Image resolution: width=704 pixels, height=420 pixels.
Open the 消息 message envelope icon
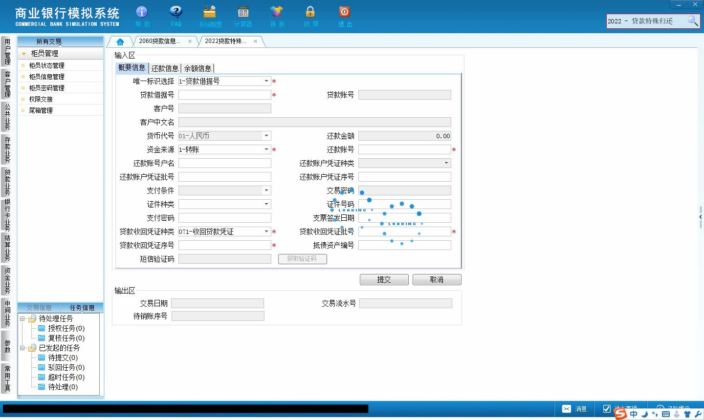[x=567, y=409]
